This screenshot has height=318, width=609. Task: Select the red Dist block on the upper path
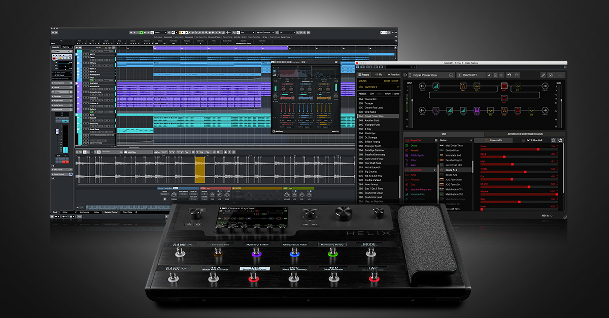click(462, 86)
